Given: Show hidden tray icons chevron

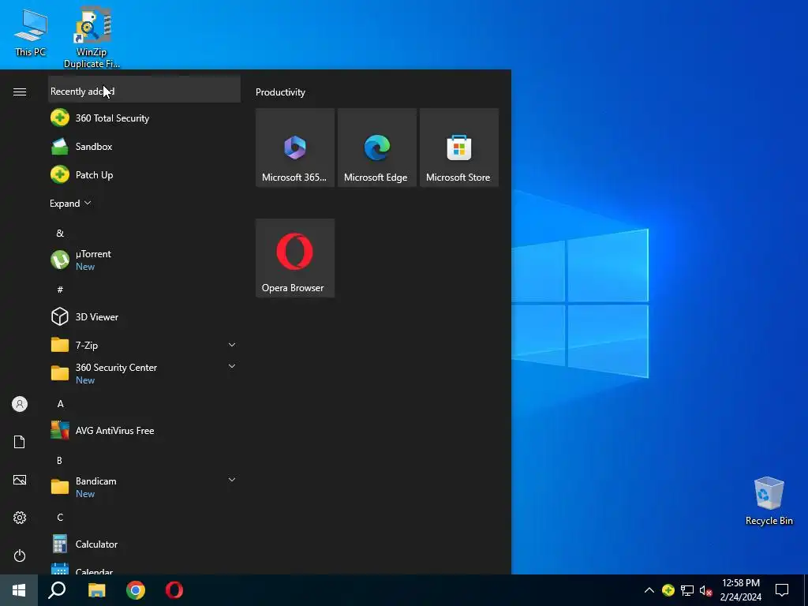Looking at the screenshot, I should (x=649, y=590).
